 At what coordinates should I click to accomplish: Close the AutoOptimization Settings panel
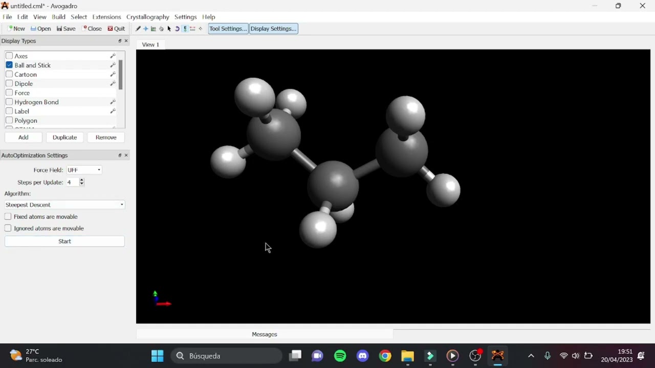126,155
